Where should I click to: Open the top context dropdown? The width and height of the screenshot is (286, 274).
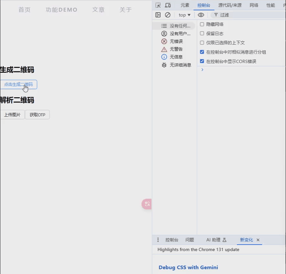click(184, 15)
